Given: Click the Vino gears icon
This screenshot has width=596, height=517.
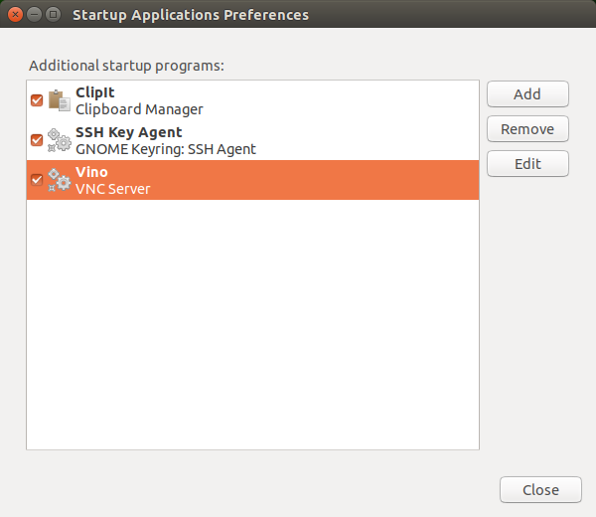Looking at the screenshot, I should click(60, 180).
